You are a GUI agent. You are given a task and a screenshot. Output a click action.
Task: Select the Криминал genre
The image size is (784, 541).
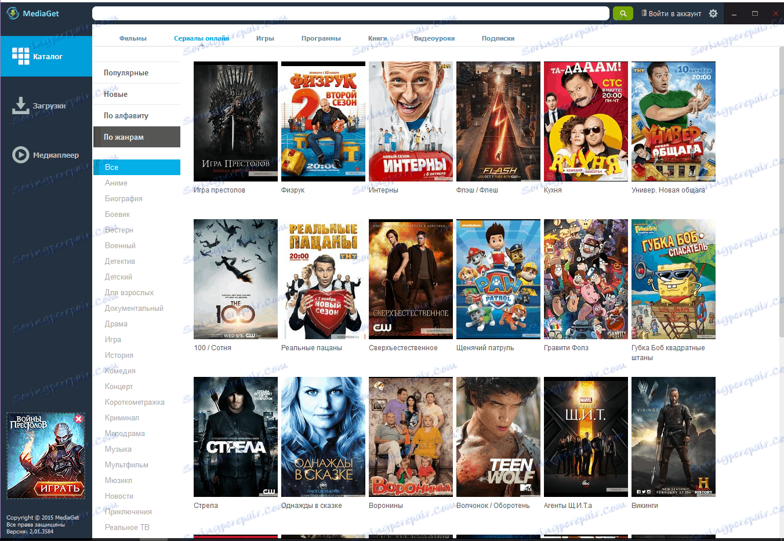click(122, 417)
